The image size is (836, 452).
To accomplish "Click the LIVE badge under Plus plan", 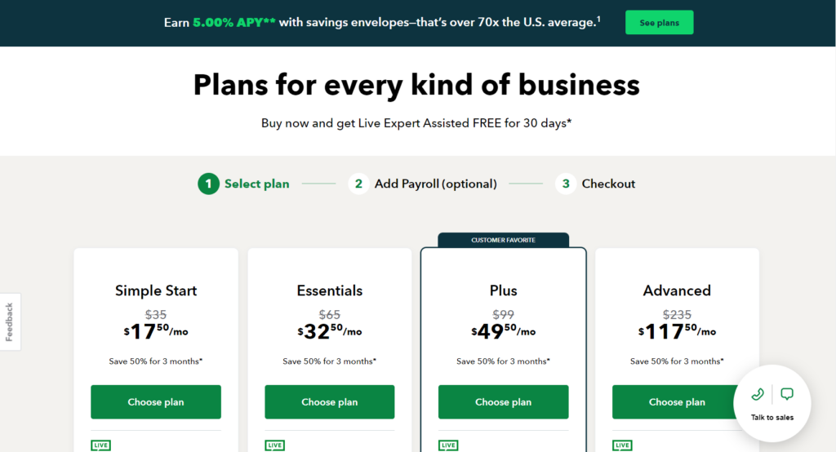I will point(448,445).
